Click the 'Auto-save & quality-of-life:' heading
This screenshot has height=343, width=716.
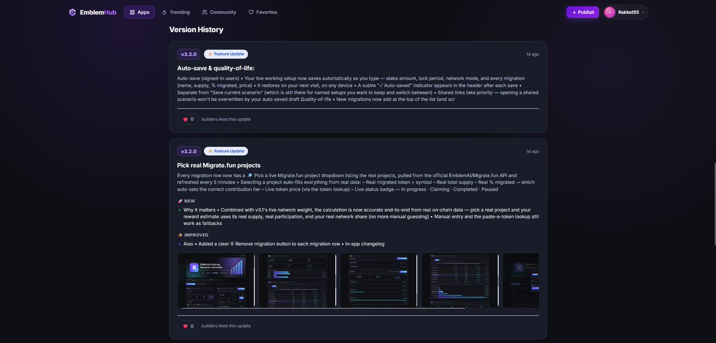[x=216, y=68]
